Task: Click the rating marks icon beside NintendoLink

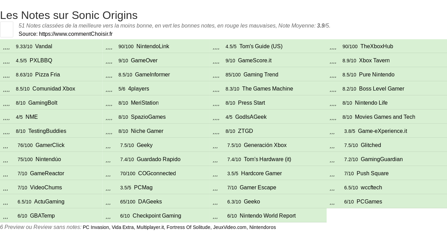Action: [109, 47]
